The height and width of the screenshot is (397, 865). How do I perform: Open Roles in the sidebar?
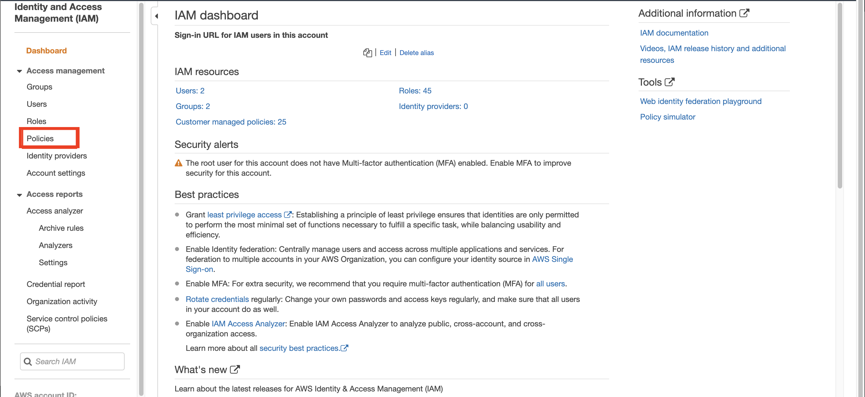point(36,121)
